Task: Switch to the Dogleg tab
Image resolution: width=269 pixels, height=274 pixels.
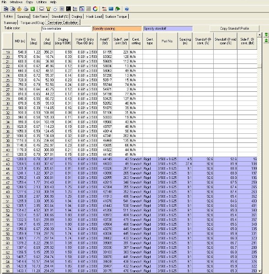Action: [77, 16]
